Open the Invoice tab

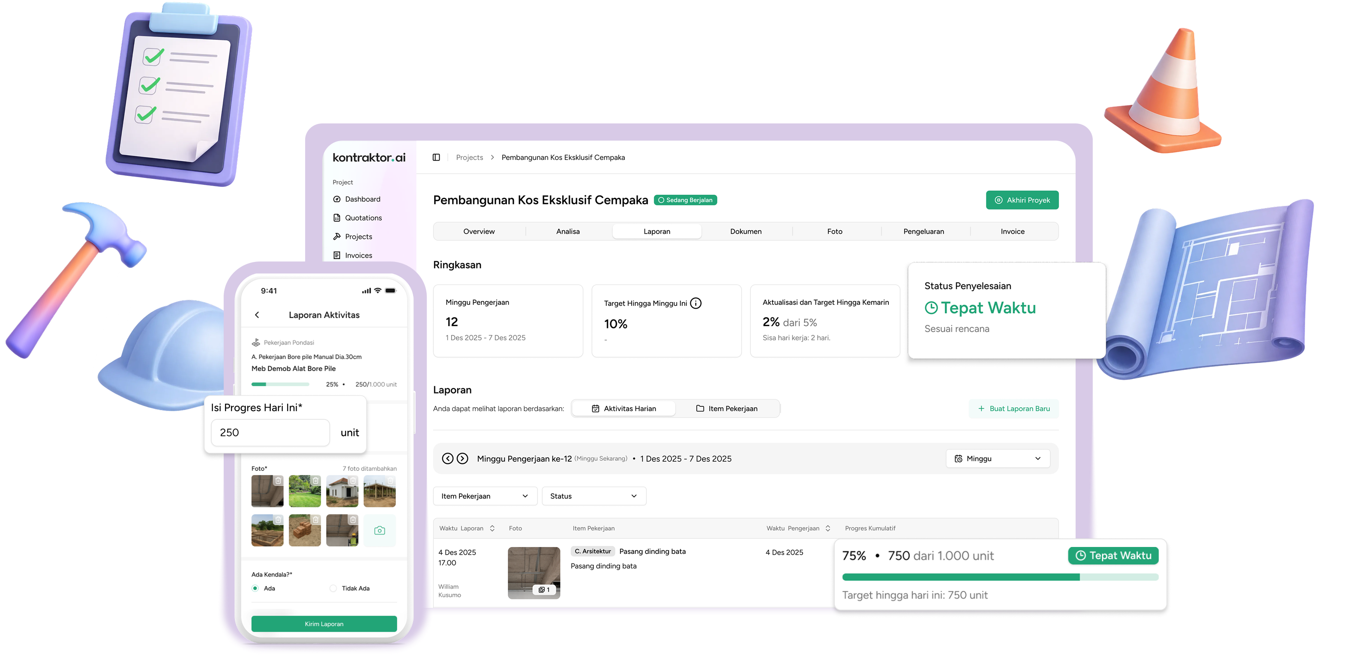pos(1013,231)
